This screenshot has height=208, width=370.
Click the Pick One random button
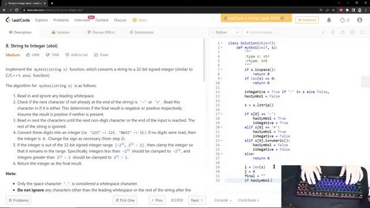125,200
